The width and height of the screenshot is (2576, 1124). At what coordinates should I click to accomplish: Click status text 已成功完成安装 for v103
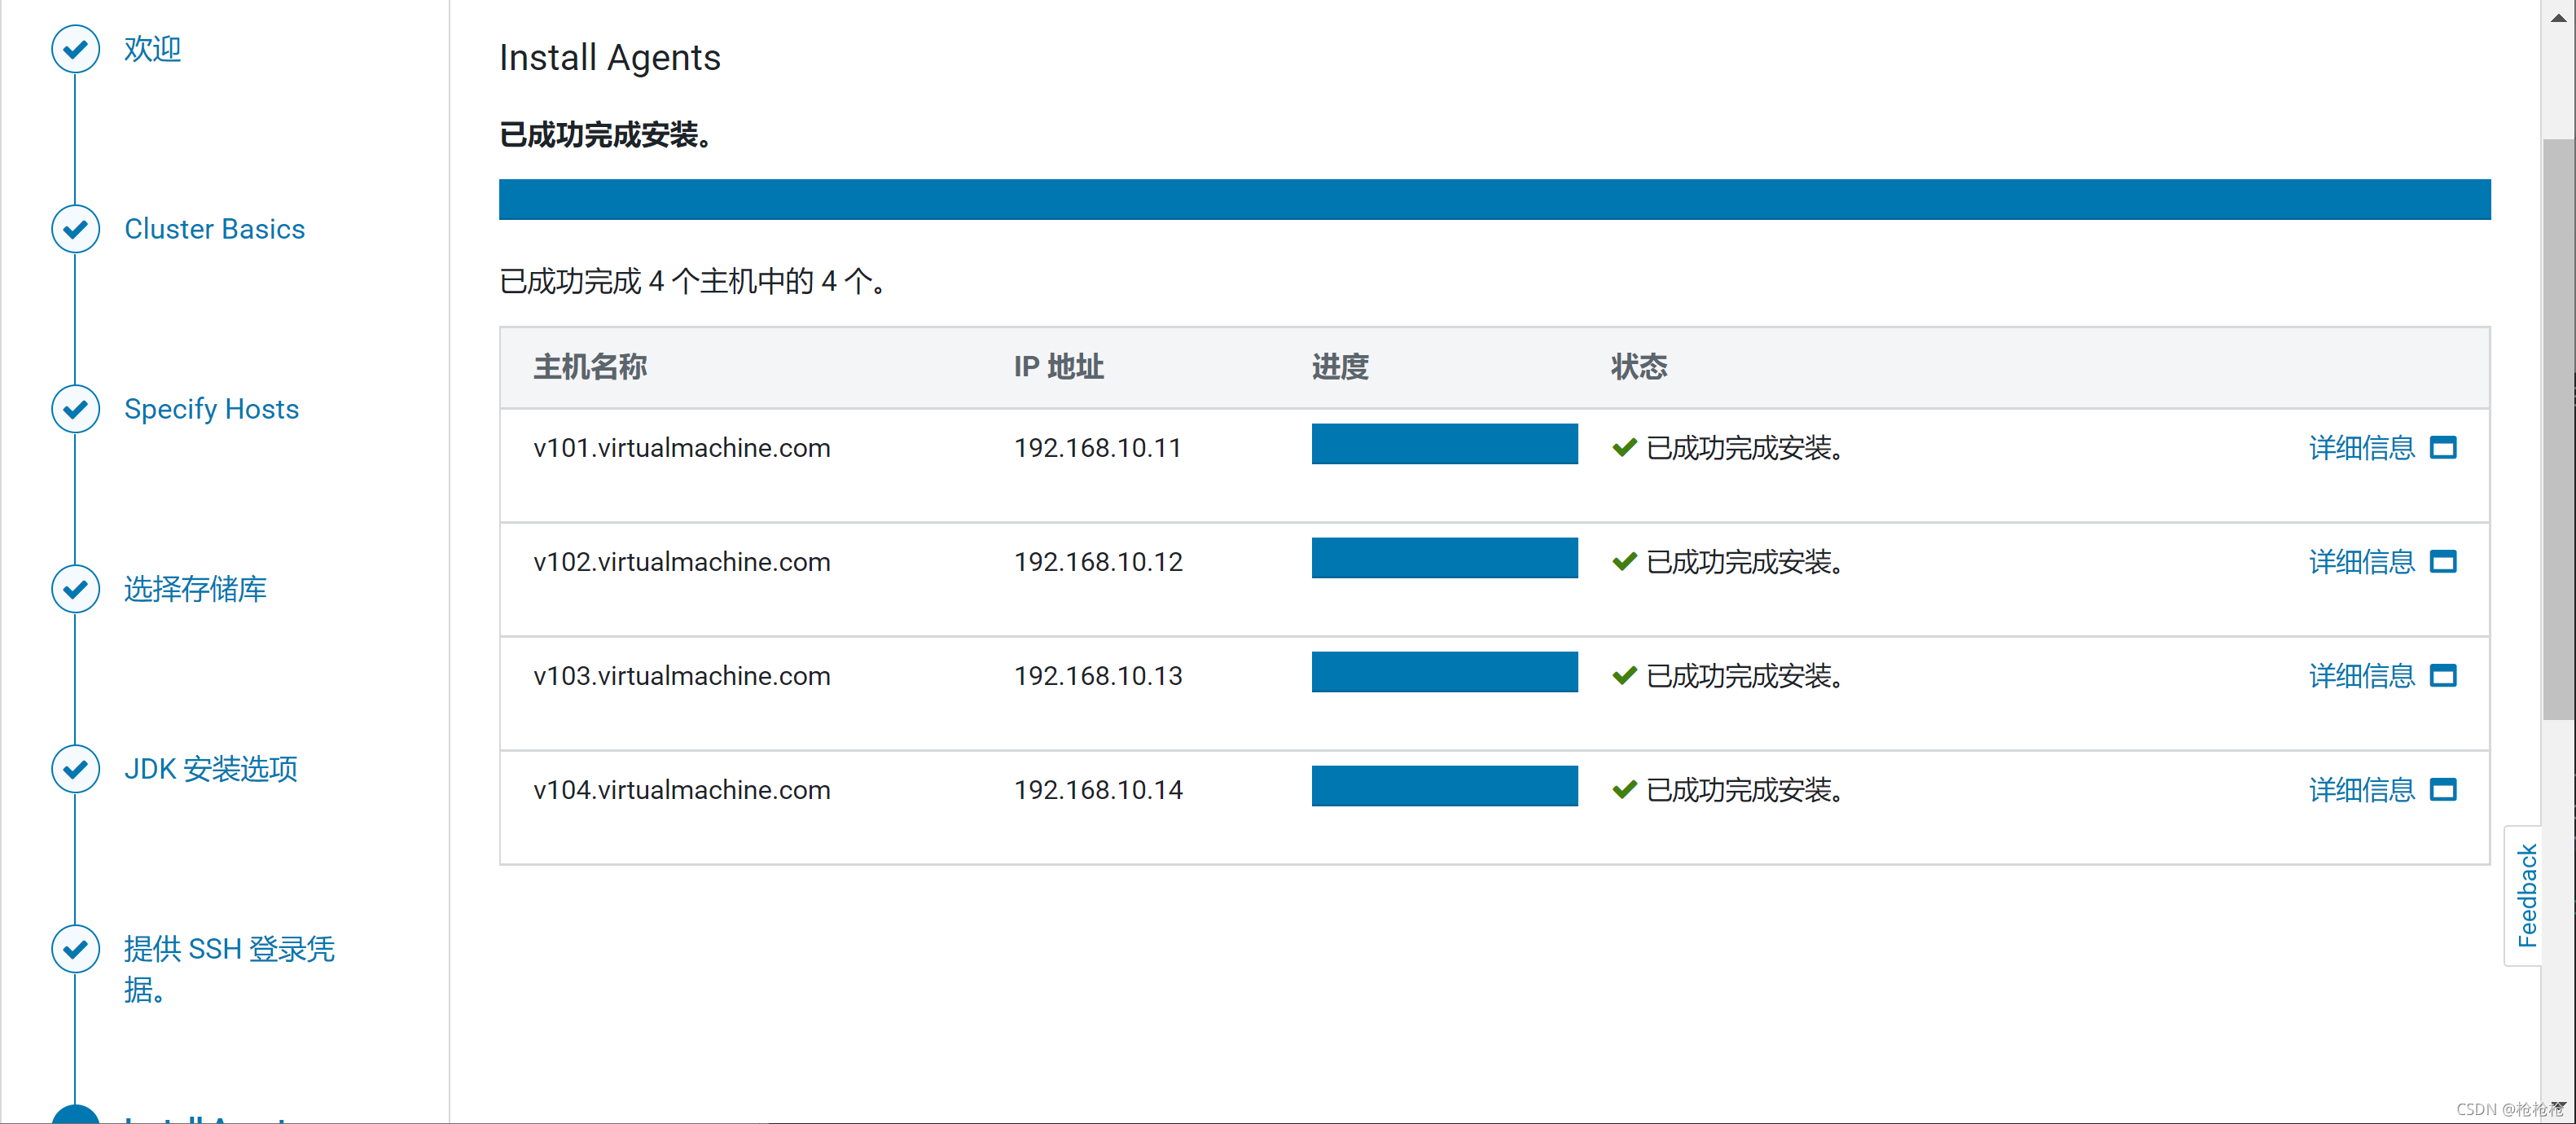[1745, 676]
